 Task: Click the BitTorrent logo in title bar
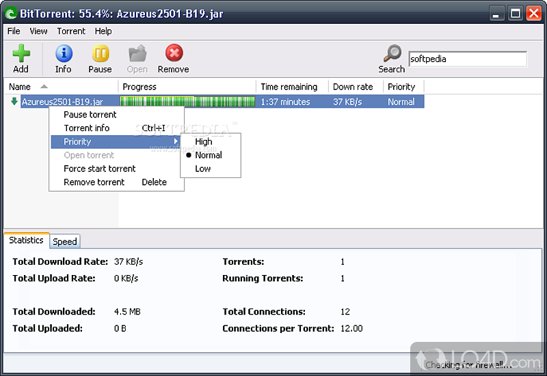pyautogui.click(x=11, y=14)
